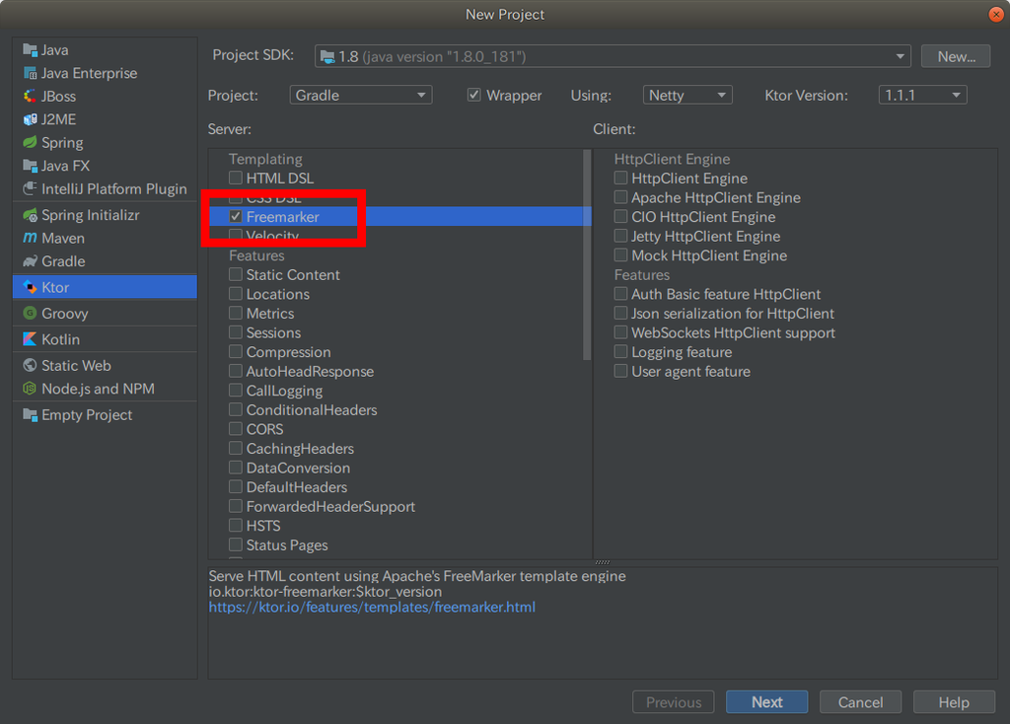Click the Next button
The image size is (1010, 724).
tap(766, 702)
